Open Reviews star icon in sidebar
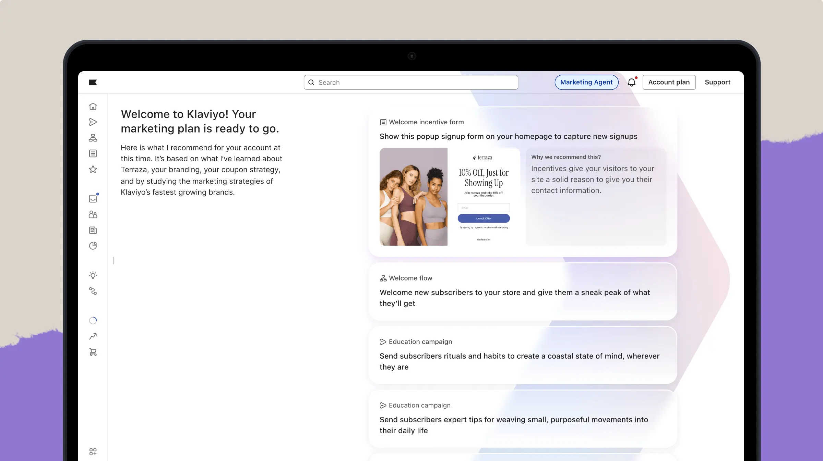 click(93, 169)
